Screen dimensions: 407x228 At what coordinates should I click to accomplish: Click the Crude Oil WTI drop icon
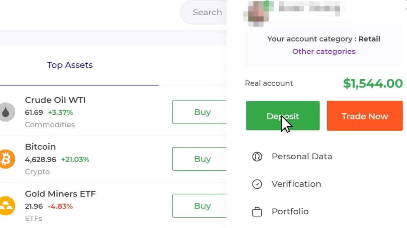click(x=7, y=112)
